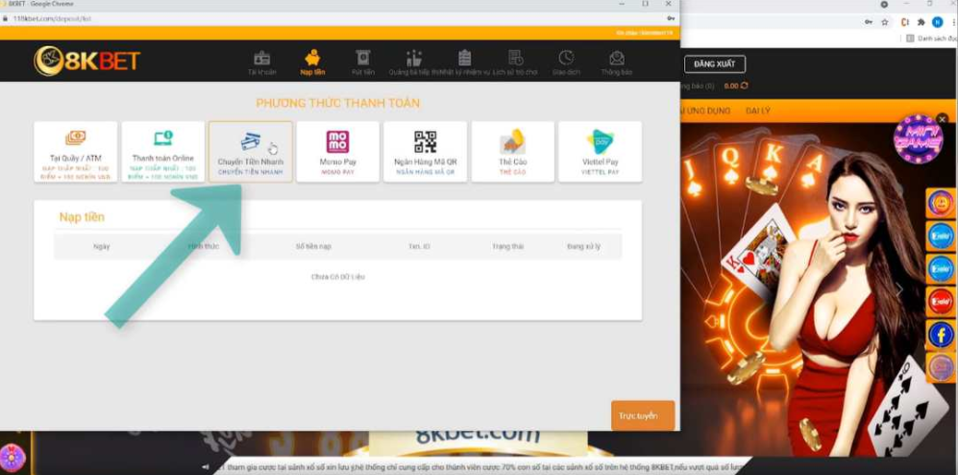
Task: Switch to the Nạp tiền tab
Action: coord(312,62)
